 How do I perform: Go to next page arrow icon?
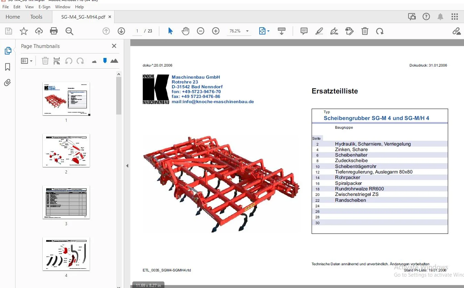(121, 31)
